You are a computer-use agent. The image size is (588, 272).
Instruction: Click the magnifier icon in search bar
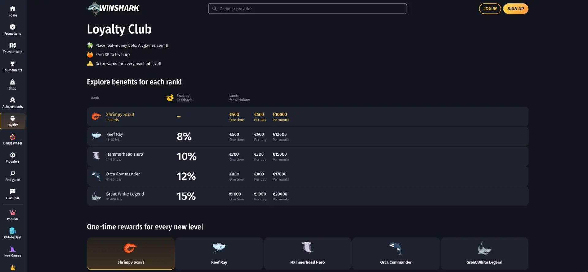tap(214, 9)
